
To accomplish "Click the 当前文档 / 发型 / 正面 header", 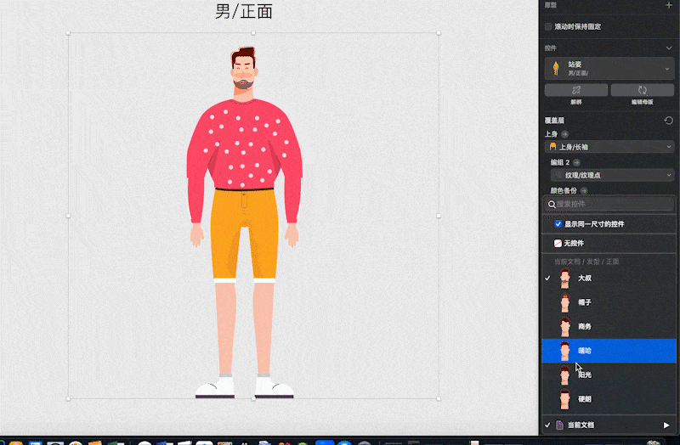I will [586, 262].
